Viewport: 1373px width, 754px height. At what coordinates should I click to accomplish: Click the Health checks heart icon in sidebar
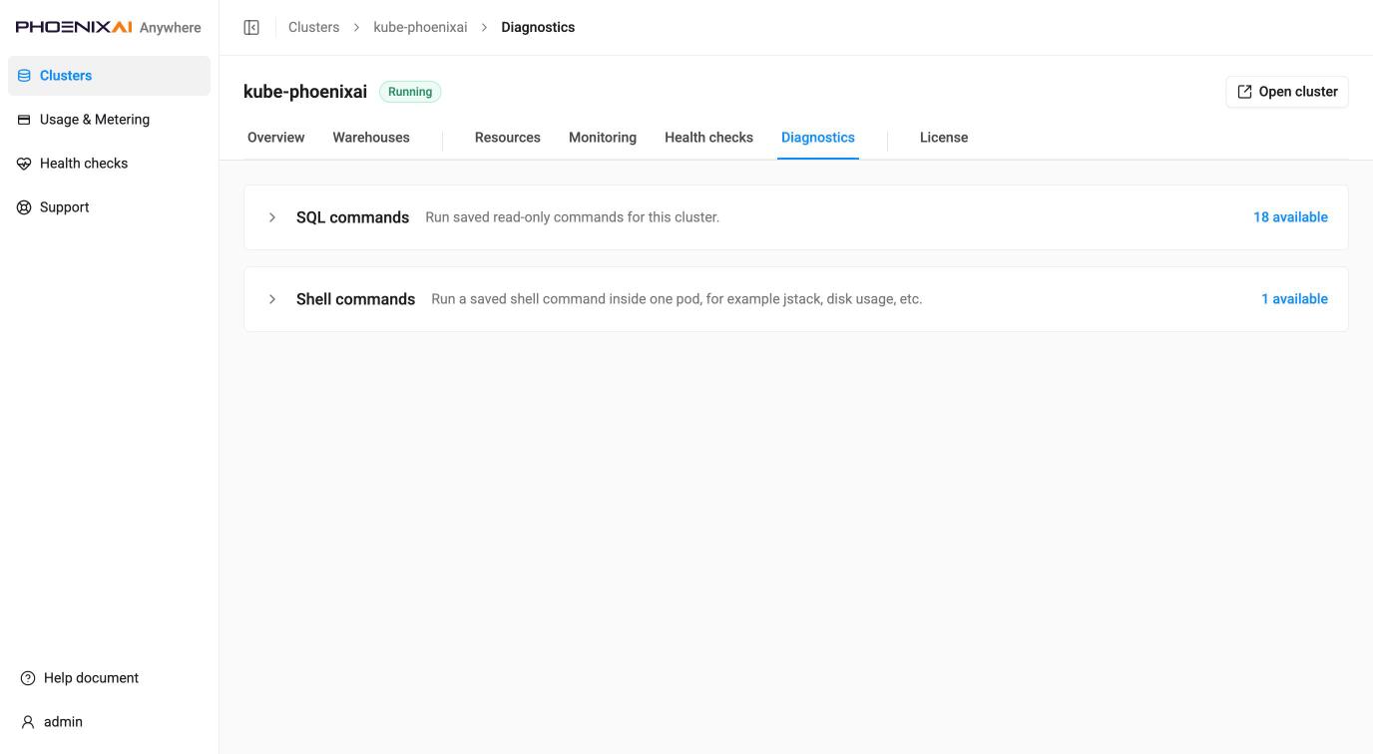click(x=24, y=164)
